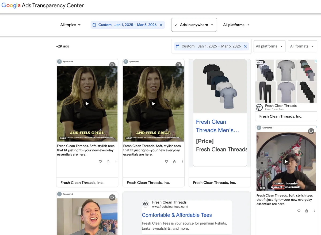Image resolution: width=321 pixels, height=235 pixels.
Task: Clear the custom date filter with its X
Action: (161, 25)
